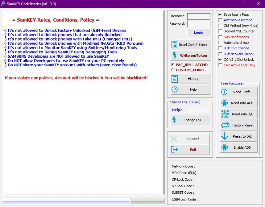Click the MCK Code (PUK) label
The image size is (265, 207).
pos(185,173)
